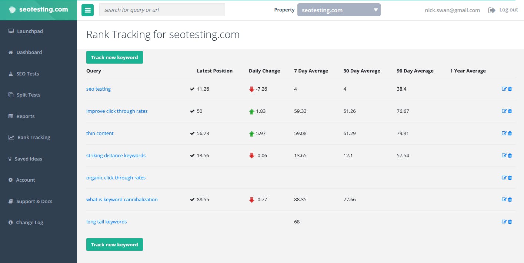Image resolution: width=524 pixels, height=263 pixels.
Task: Click the top Track new keyword button
Action: [114, 57]
